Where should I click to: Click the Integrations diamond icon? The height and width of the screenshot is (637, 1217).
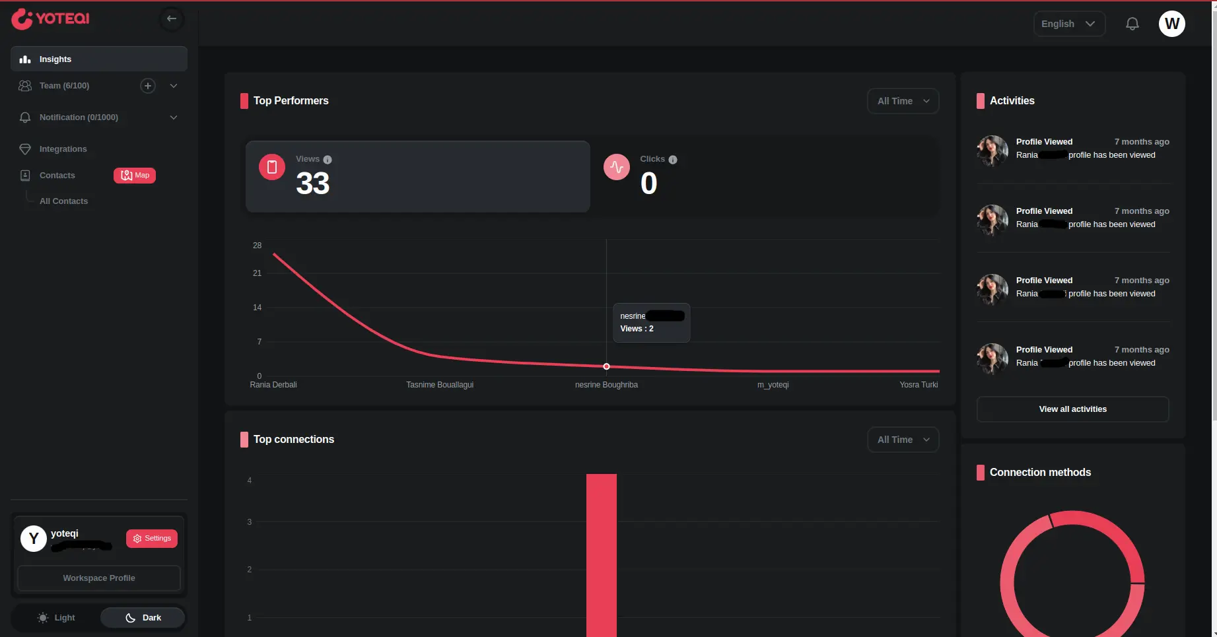click(x=25, y=149)
